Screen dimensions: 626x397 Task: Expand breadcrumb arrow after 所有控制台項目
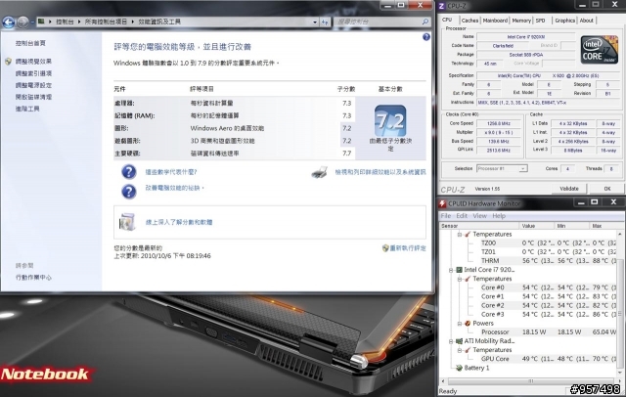pos(134,22)
